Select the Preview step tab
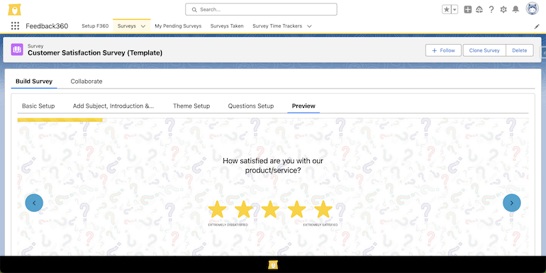This screenshot has height=273, width=546. pos(303,106)
